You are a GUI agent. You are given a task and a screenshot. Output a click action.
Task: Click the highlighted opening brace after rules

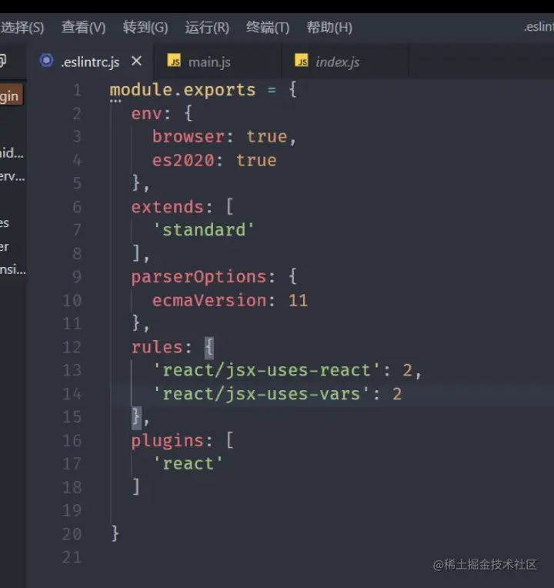point(209,347)
